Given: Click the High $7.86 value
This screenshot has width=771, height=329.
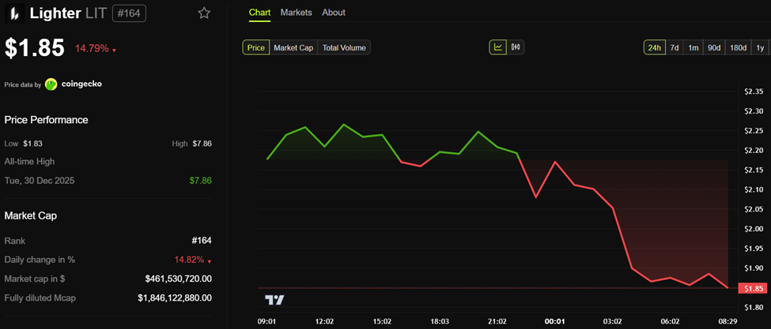Looking at the screenshot, I should (202, 144).
